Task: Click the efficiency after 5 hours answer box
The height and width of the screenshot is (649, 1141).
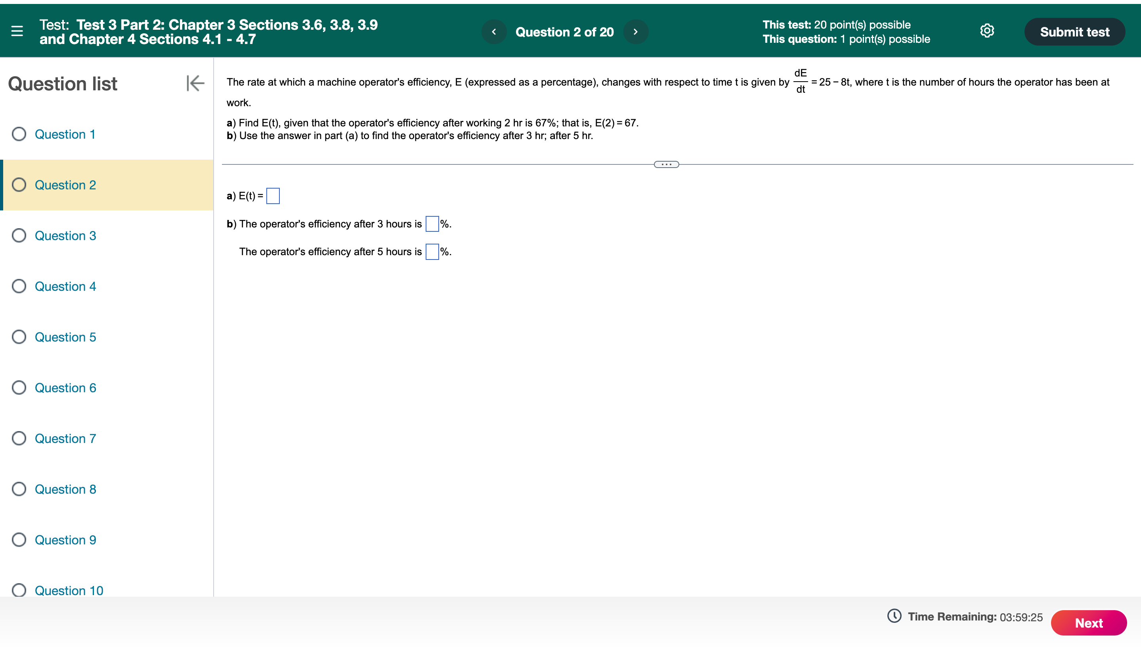Action: point(432,251)
